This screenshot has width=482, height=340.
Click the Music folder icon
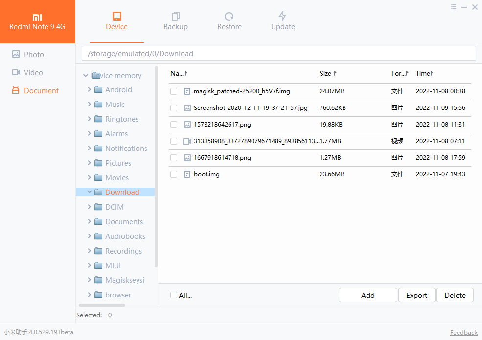point(98,105)
